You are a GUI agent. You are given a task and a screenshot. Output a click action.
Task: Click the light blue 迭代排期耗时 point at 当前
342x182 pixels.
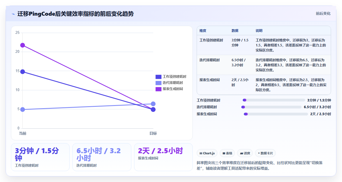click(x=22, y=109)
